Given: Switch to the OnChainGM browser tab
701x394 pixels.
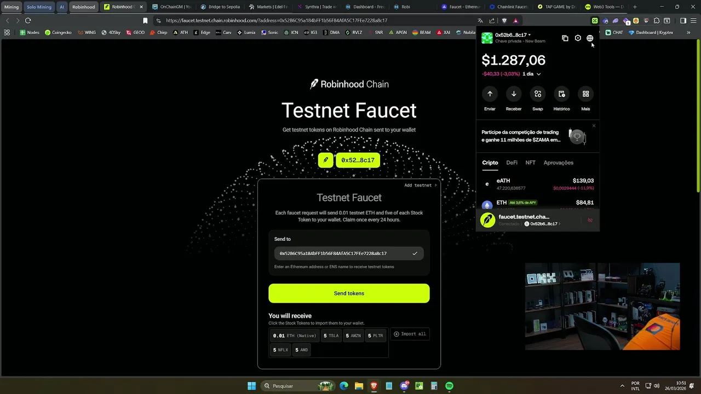Looking at the screenshot, I should [172, 7].
